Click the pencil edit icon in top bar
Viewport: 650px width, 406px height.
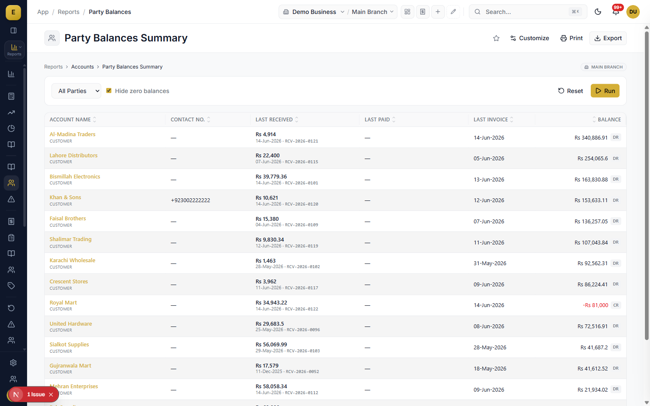[453, 12]
